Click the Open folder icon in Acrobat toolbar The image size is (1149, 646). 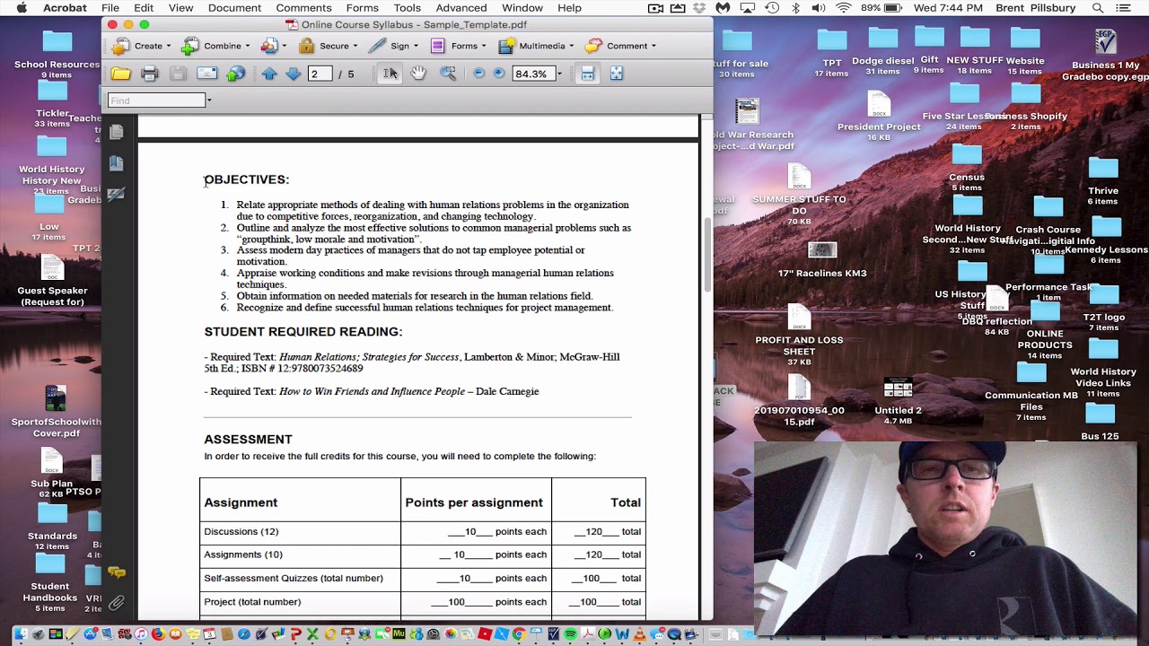(121, 74)
